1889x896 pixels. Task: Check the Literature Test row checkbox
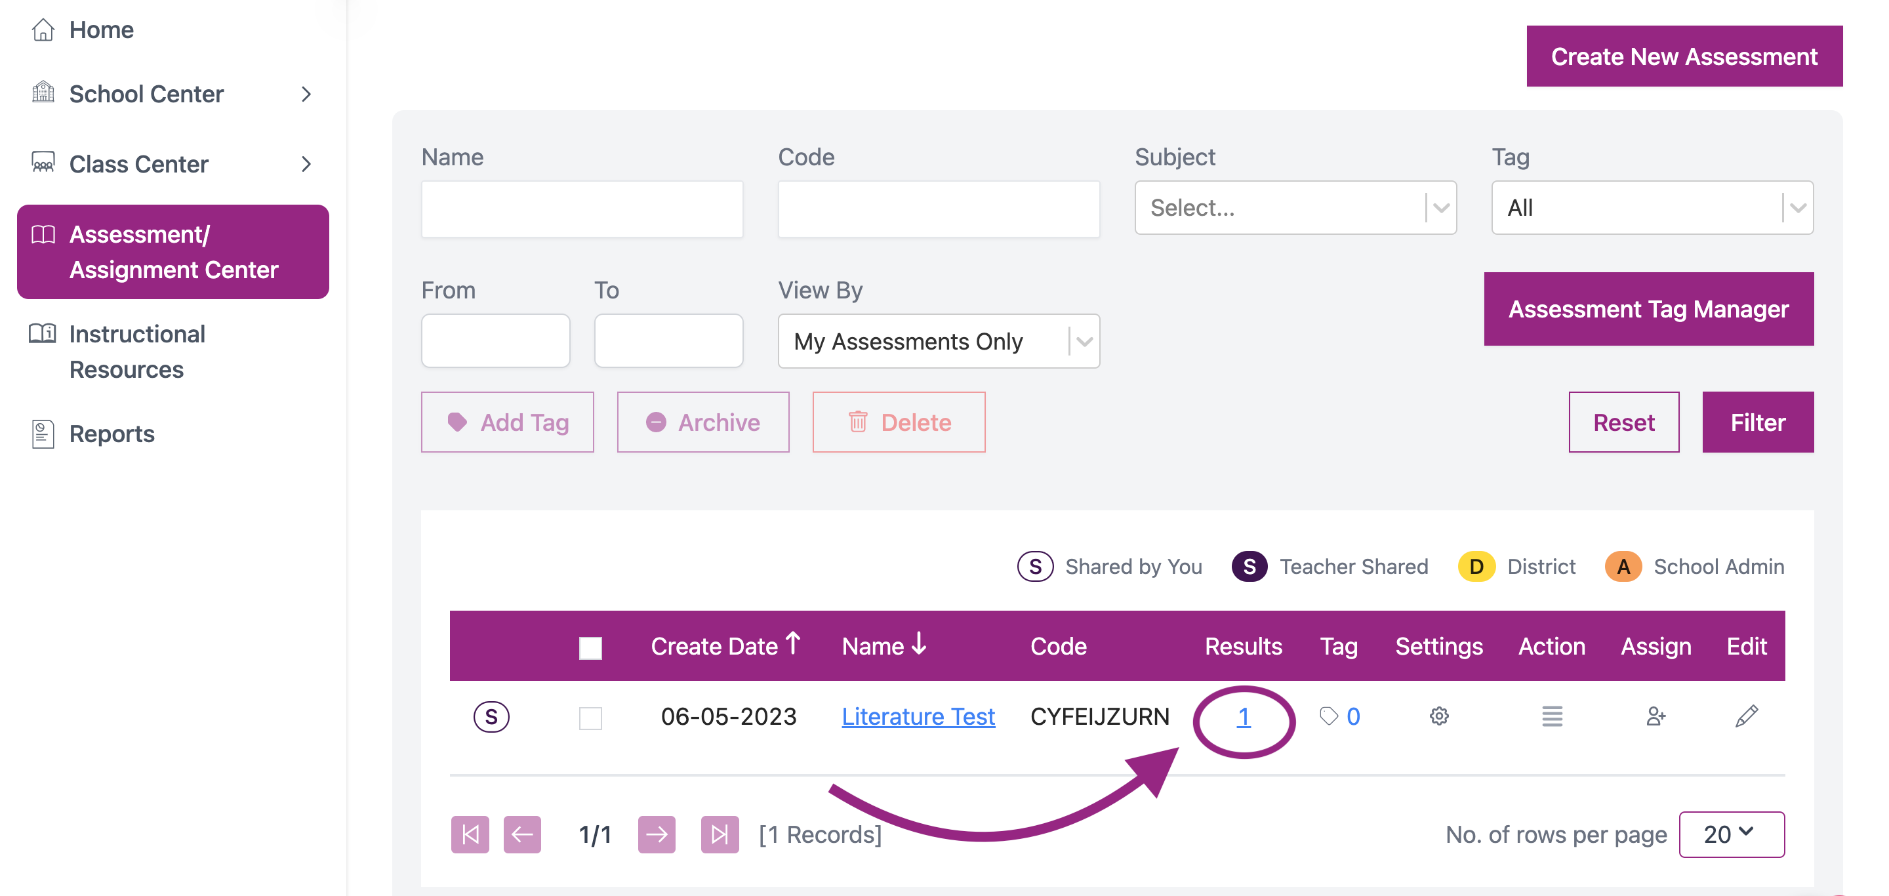pos(590,718)
